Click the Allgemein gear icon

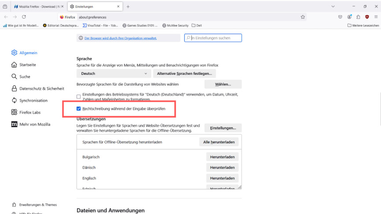15,53
